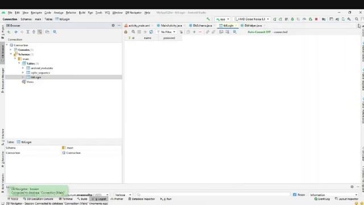Expand android_metadata table node
The width and height of the screenshot is (364, 205).
pyautogui.click(x=23, y=68)
